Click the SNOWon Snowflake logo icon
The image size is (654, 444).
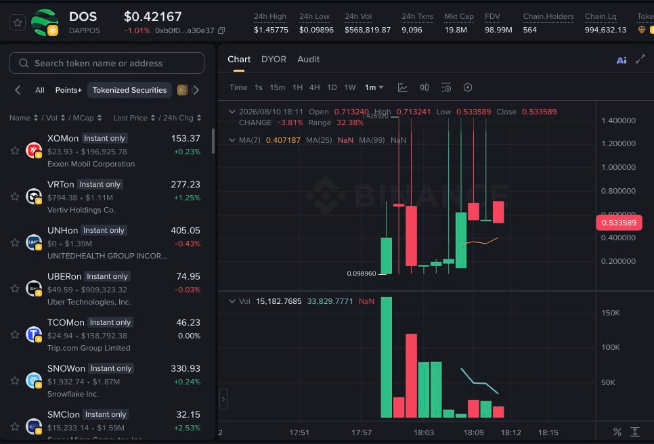(34, 380)
